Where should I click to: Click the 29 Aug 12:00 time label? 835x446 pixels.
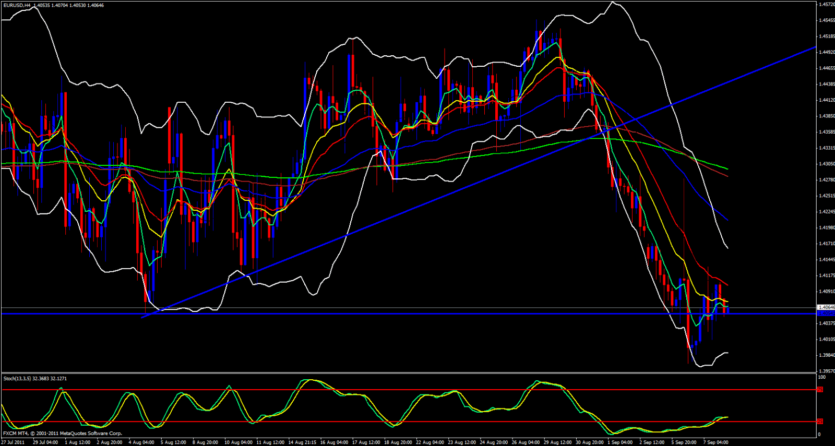(x=558, y=442)
